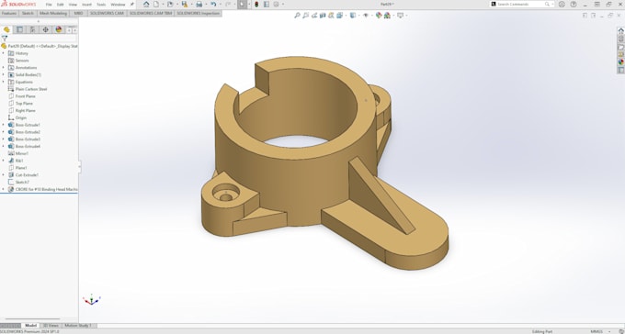This screenshot has width=625, height=334.
Task: Expand the Cut-Extrude1 feature node
Action: [x=4, y=174]
